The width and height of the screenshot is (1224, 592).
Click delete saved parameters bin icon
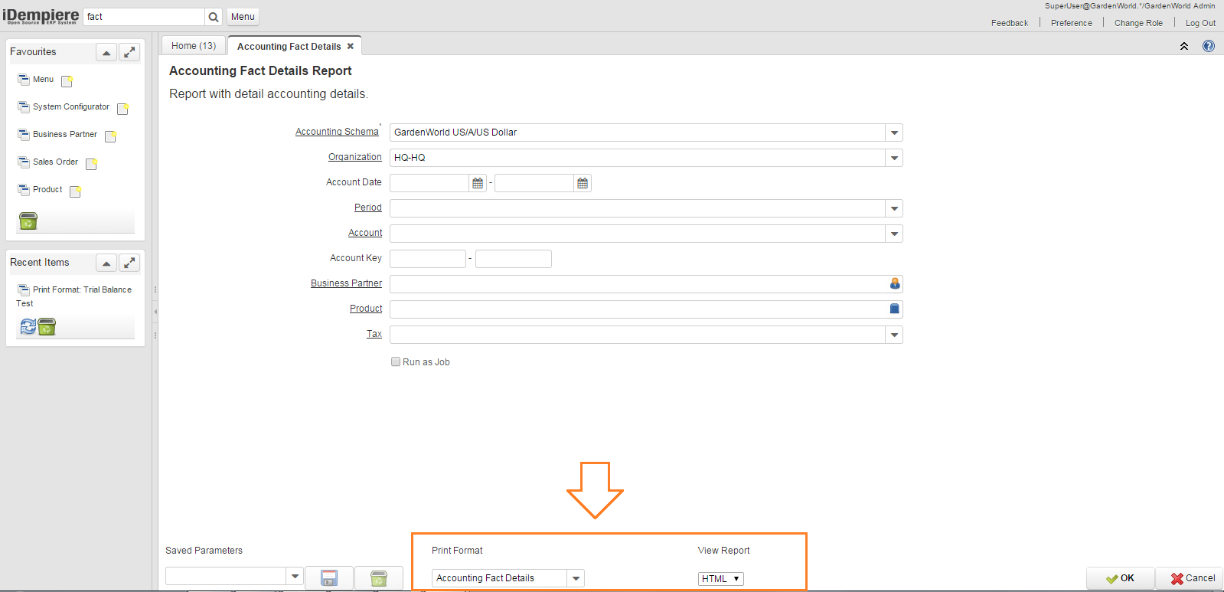[379, 578]
